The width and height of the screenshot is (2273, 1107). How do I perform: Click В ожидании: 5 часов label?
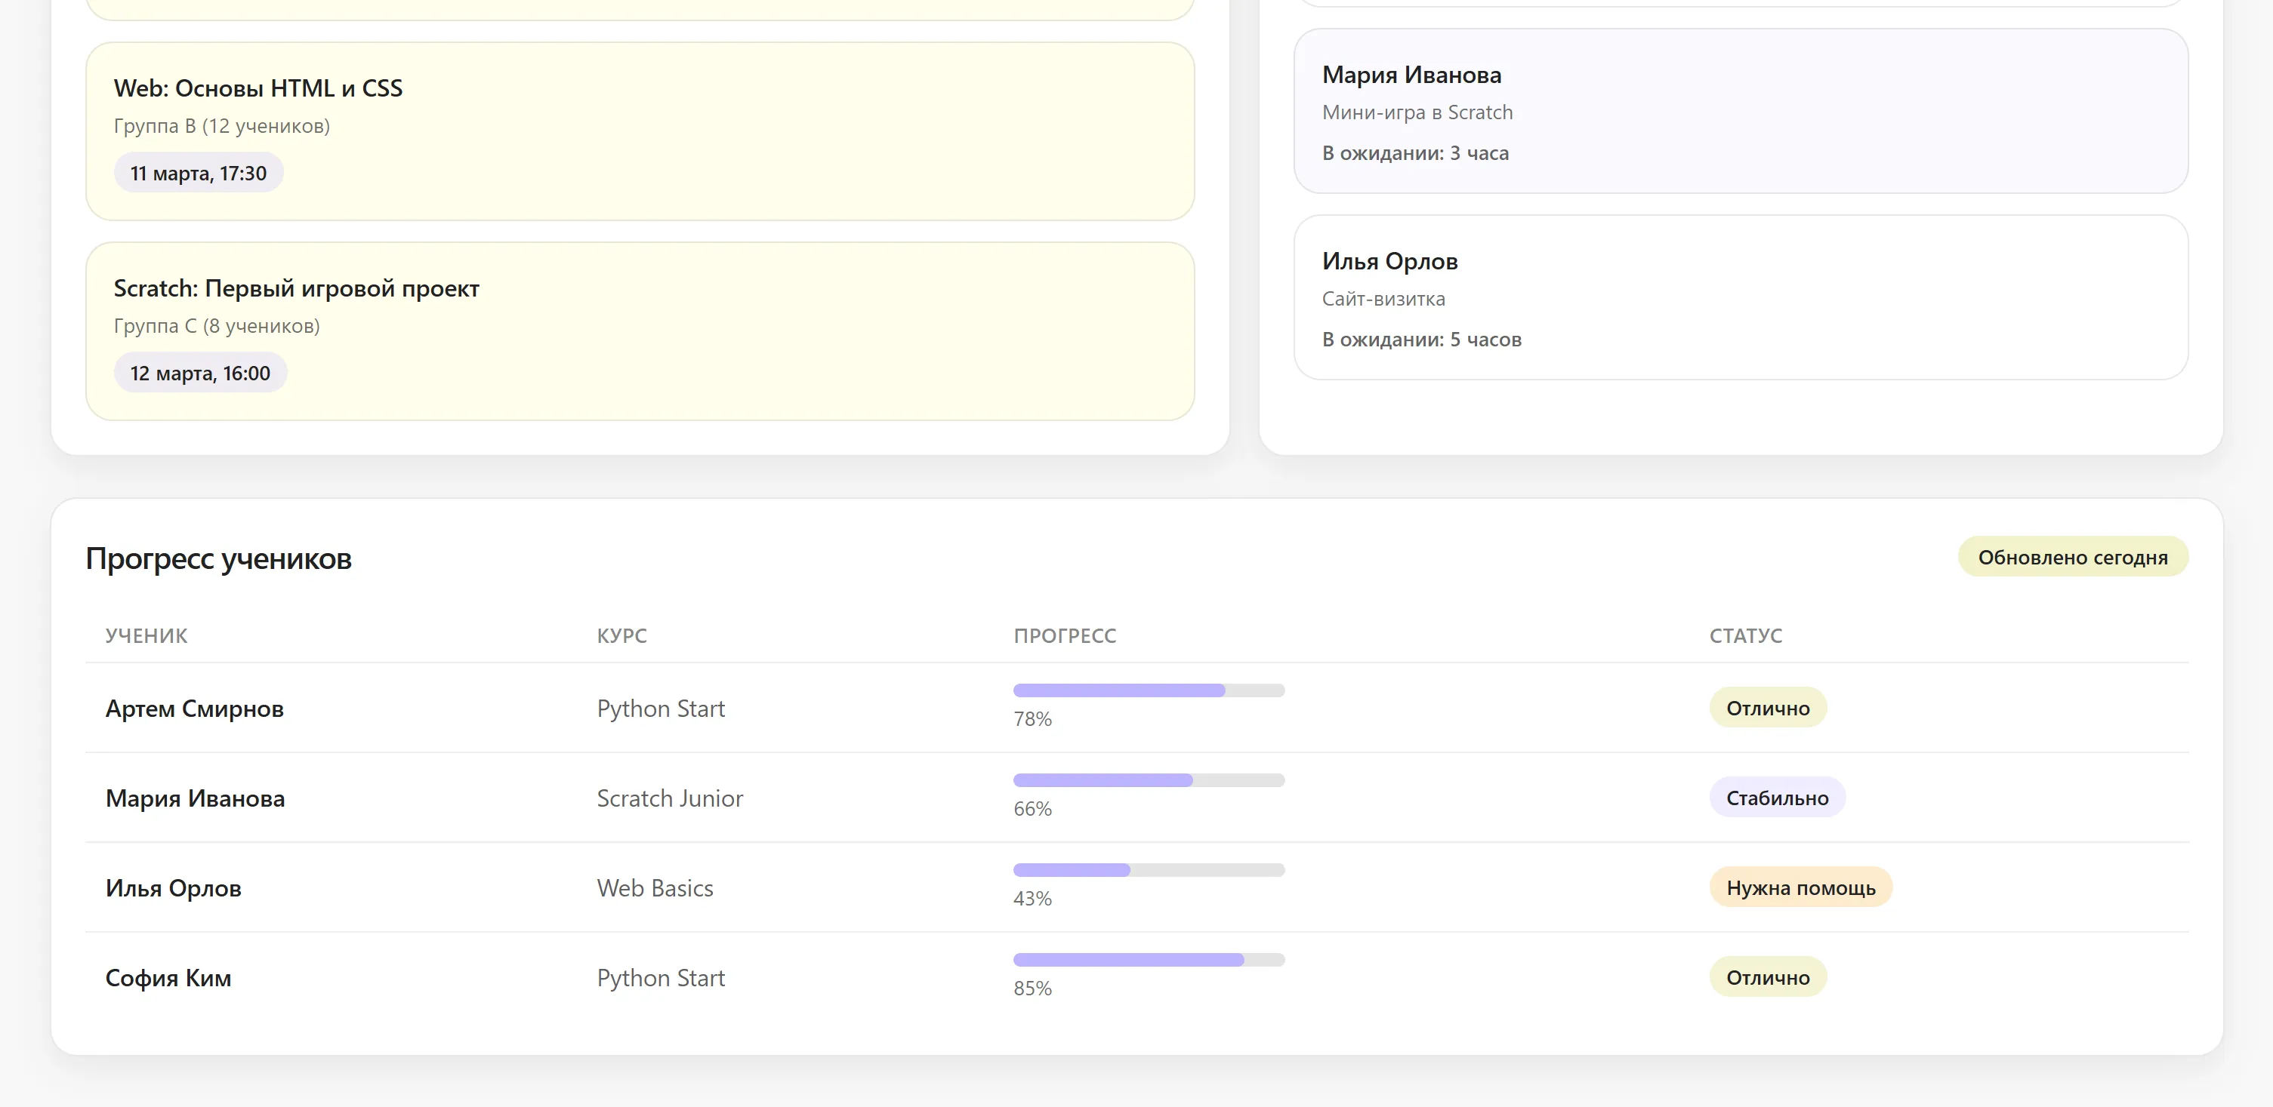(x=1421, y=340)
